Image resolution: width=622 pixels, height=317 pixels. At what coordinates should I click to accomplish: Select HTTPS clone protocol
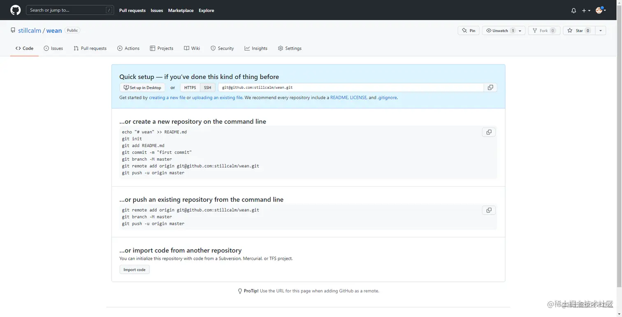click(190, 88)
